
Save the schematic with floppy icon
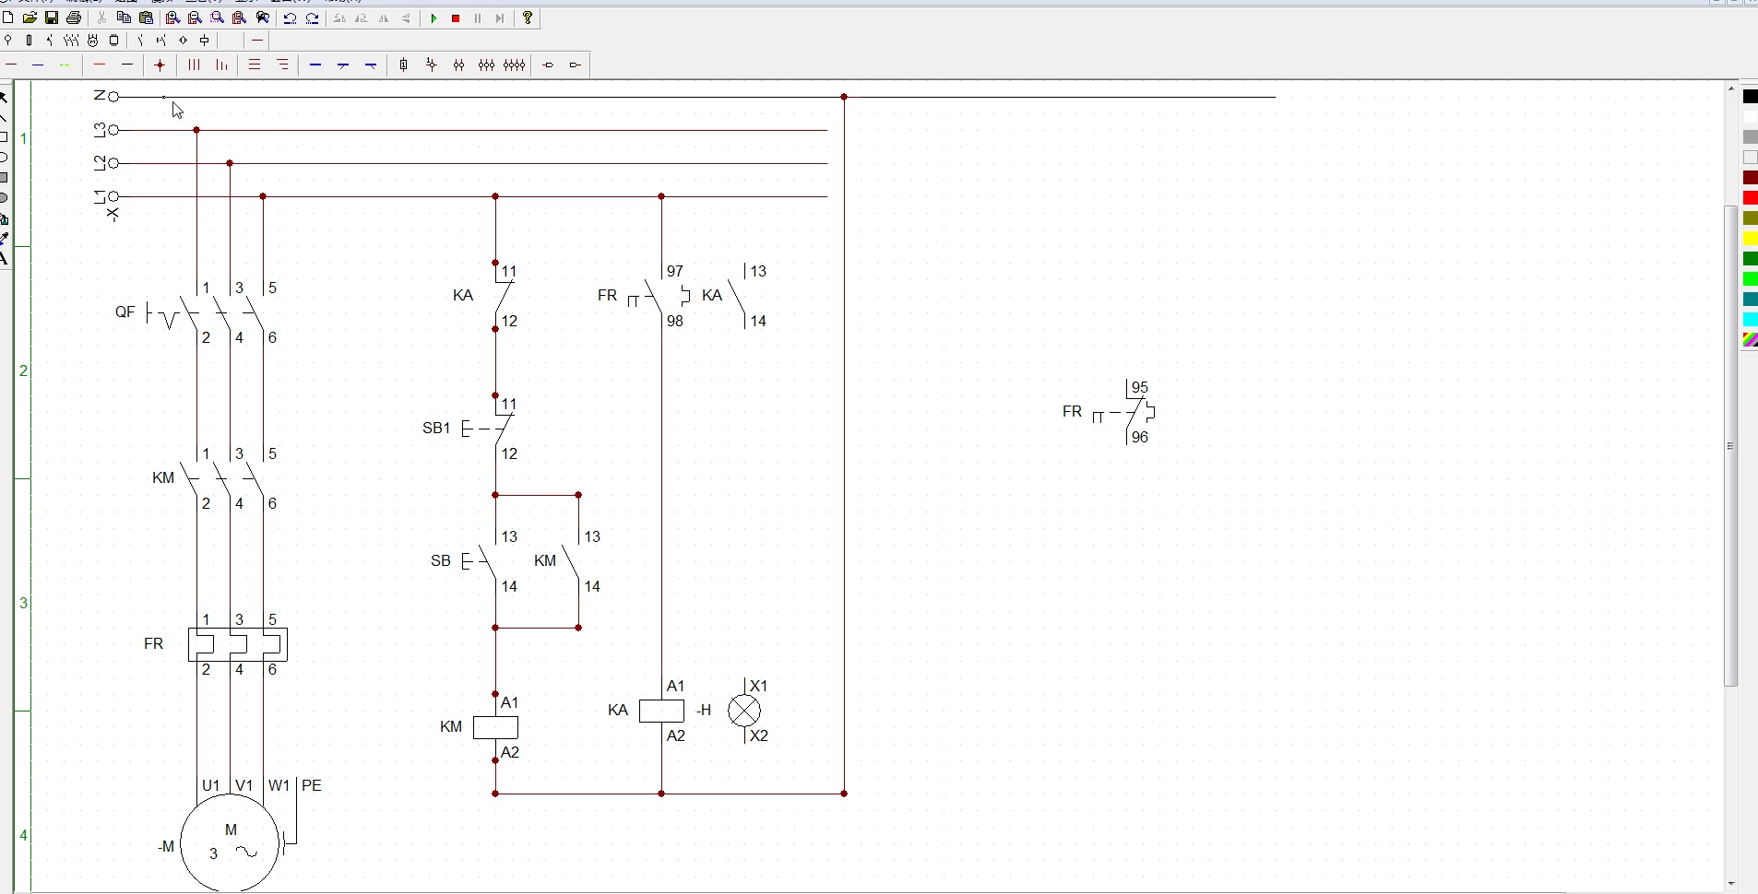coord(52,18)
